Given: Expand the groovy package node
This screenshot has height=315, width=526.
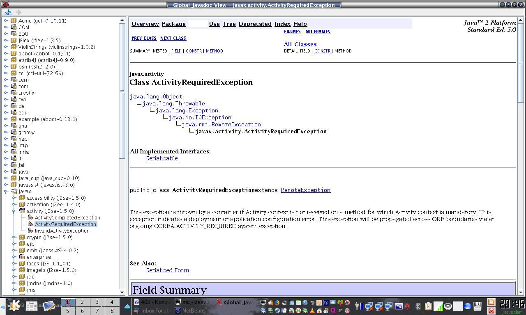Looking at the screenshot, I should click(x=6, y=132).
